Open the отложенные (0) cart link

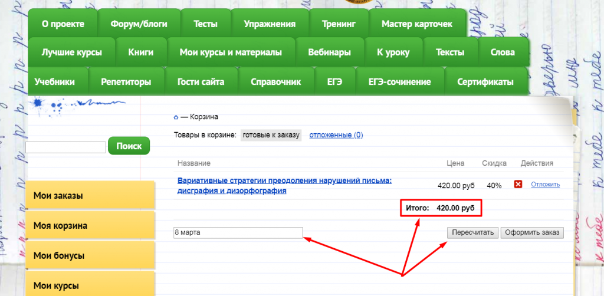pos(336,135)
